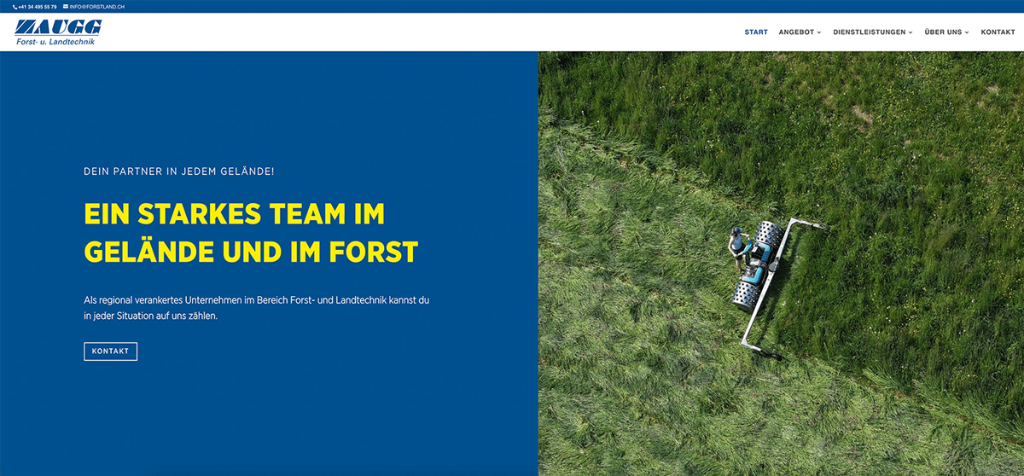Viewport: 1024px width, 476px height.
Task: Open the DIENSTLEISTUNGEN menu
Action: [870, 32]
